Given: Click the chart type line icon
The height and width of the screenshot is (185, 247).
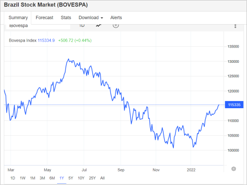Looking at the screenshot, I should point(99,25).
